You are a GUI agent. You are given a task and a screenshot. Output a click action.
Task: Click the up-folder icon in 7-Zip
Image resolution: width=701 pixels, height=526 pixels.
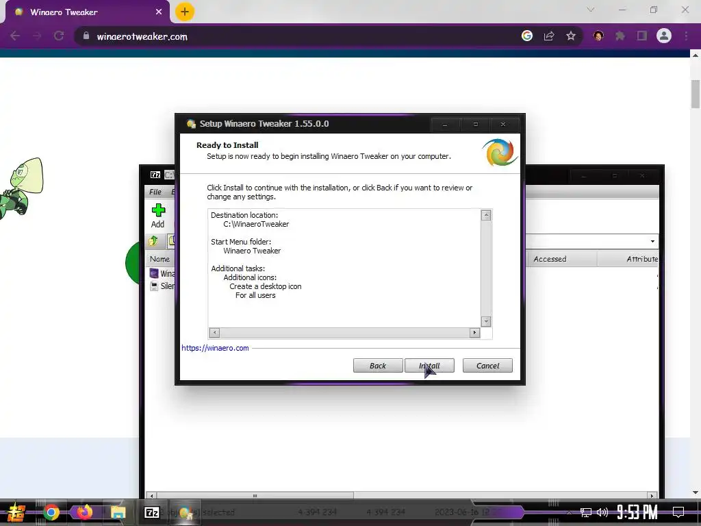pos(153,241)
